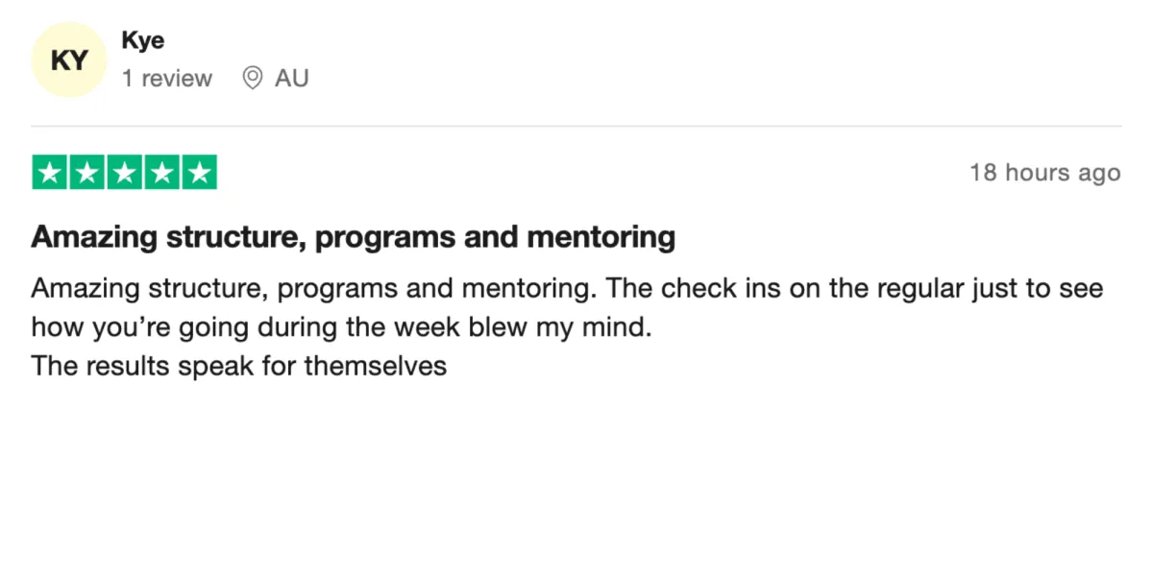The height and width of the screenshot is (576, 1153).
Task: Open the bold review title heading
Action: pyautogui.click(x=354, y=237)
